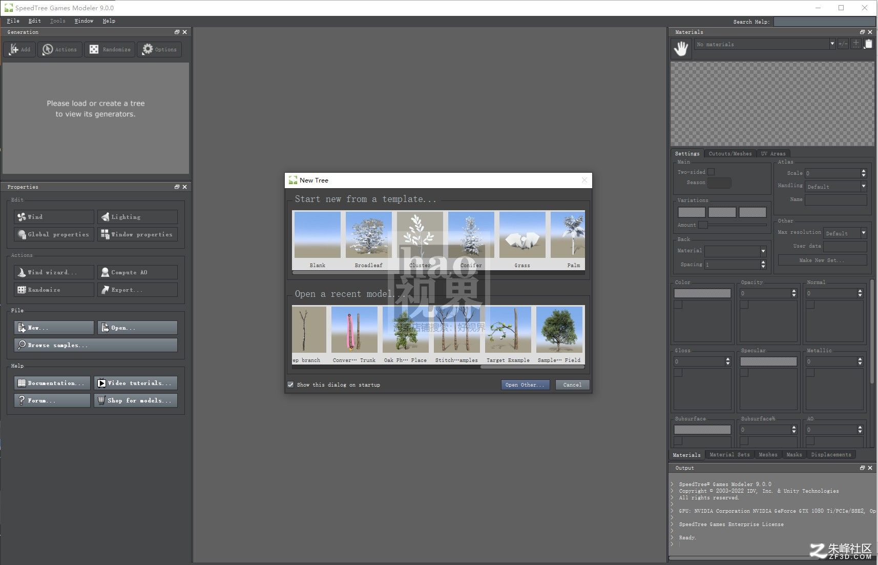Open the File menu
The width and height of the screenshot is (878, 565).
coord(13,21)
